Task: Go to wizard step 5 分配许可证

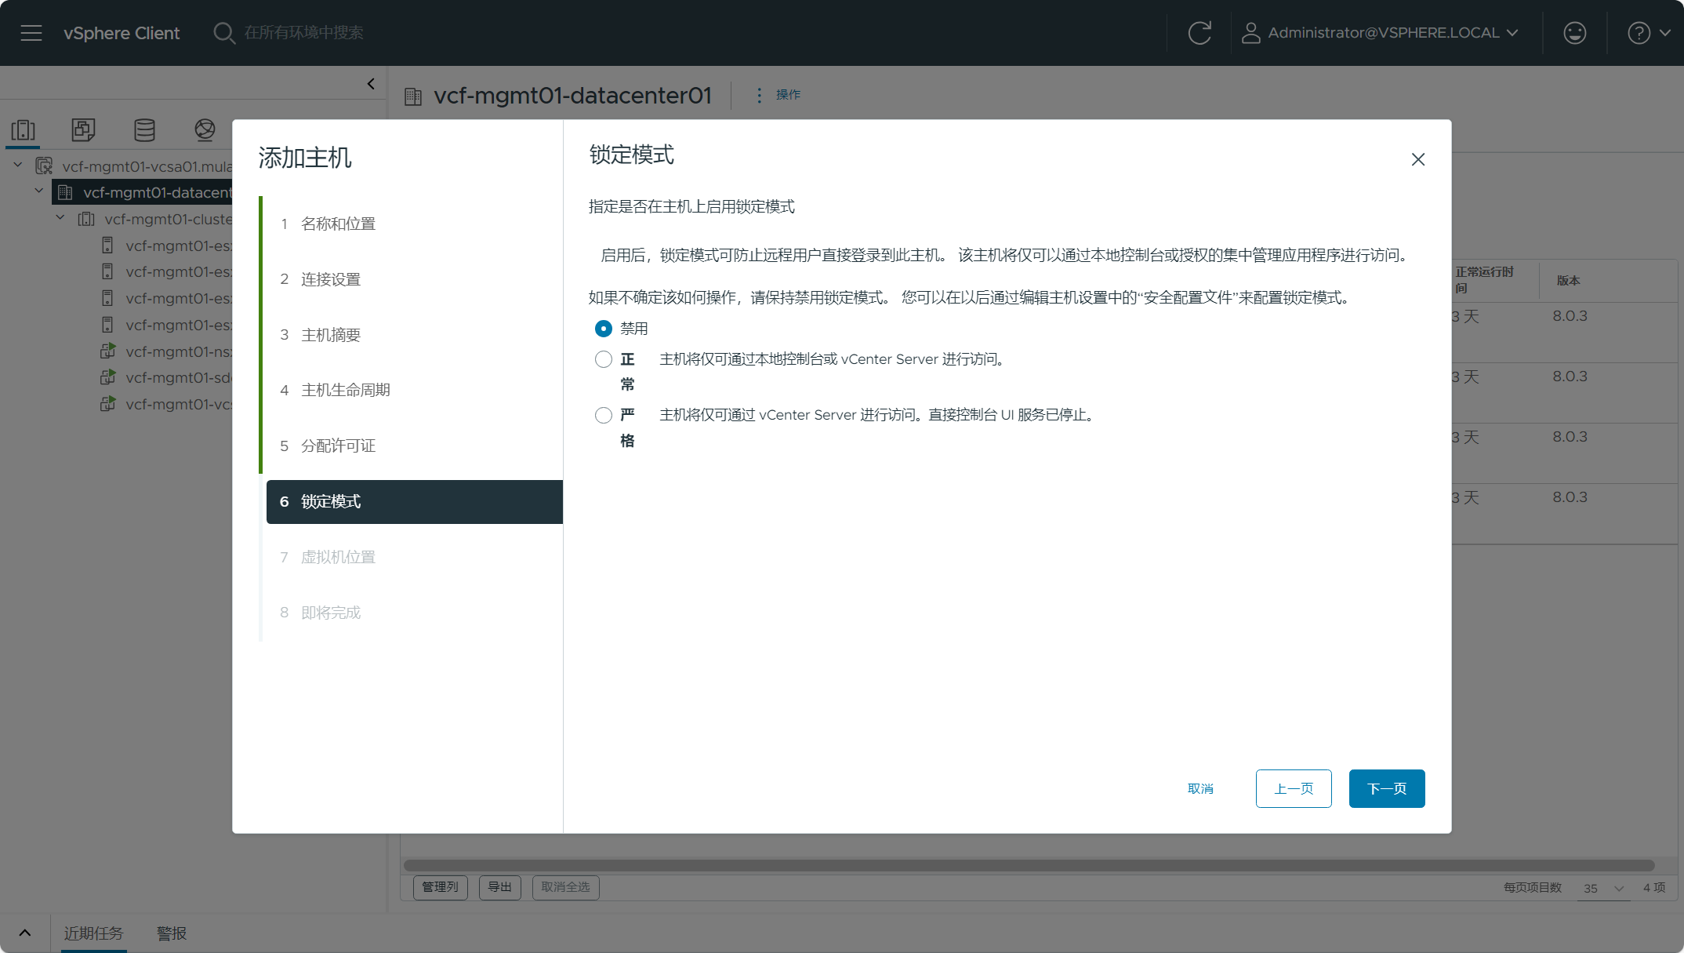Action: click(x=338, y=446)
